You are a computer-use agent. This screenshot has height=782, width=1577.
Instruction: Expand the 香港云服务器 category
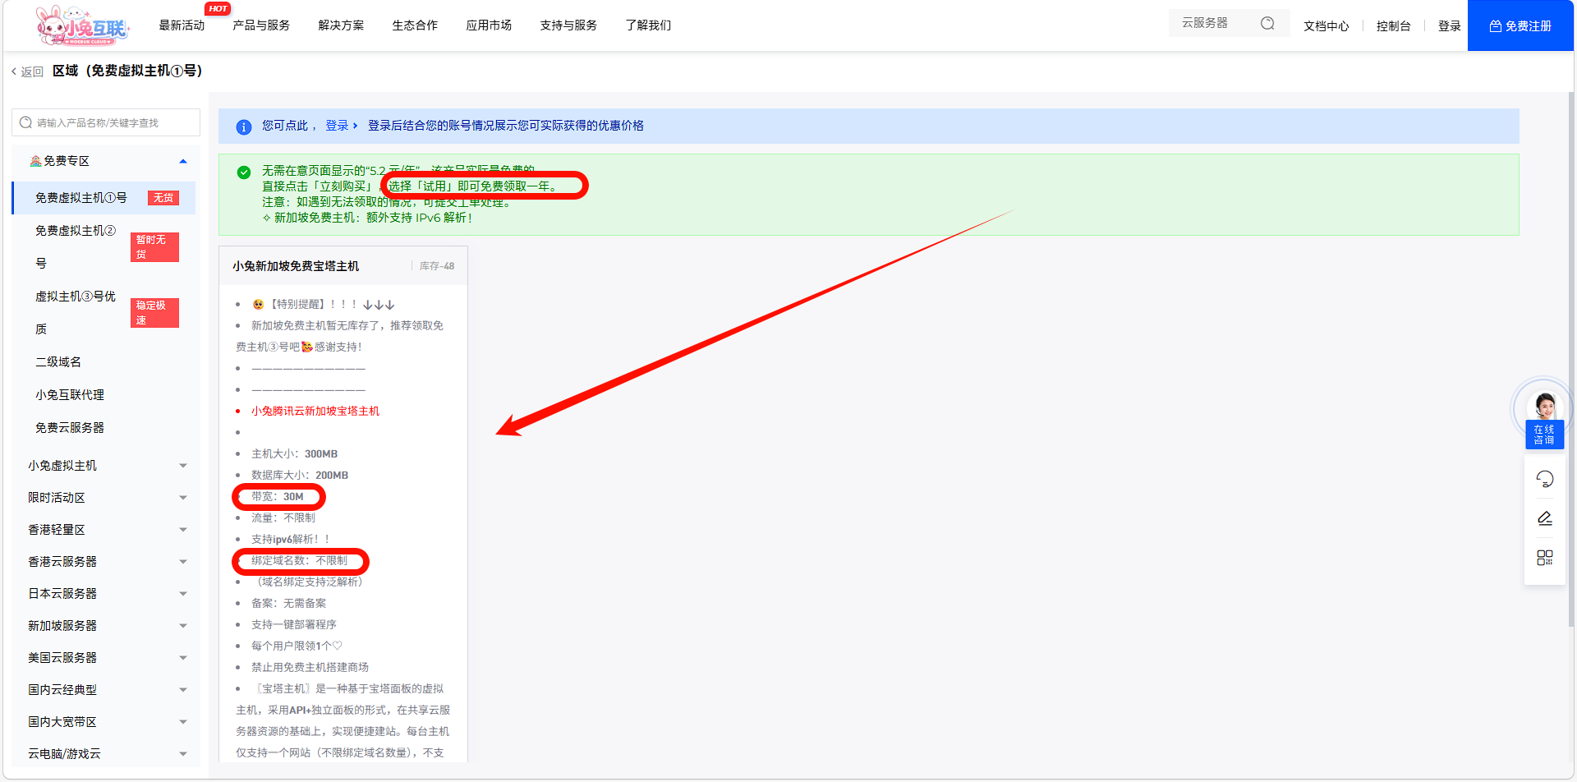[x=183, y=562]
